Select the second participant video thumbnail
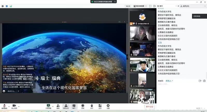207x112 pixels. [x=142, y=34]
